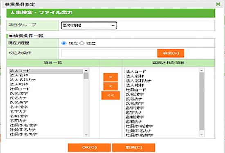Click down arrow of 項目一覧 list scrollbar
Viewport: 225px width, 153px height.
pyautogui.click(x=86, y=135)
